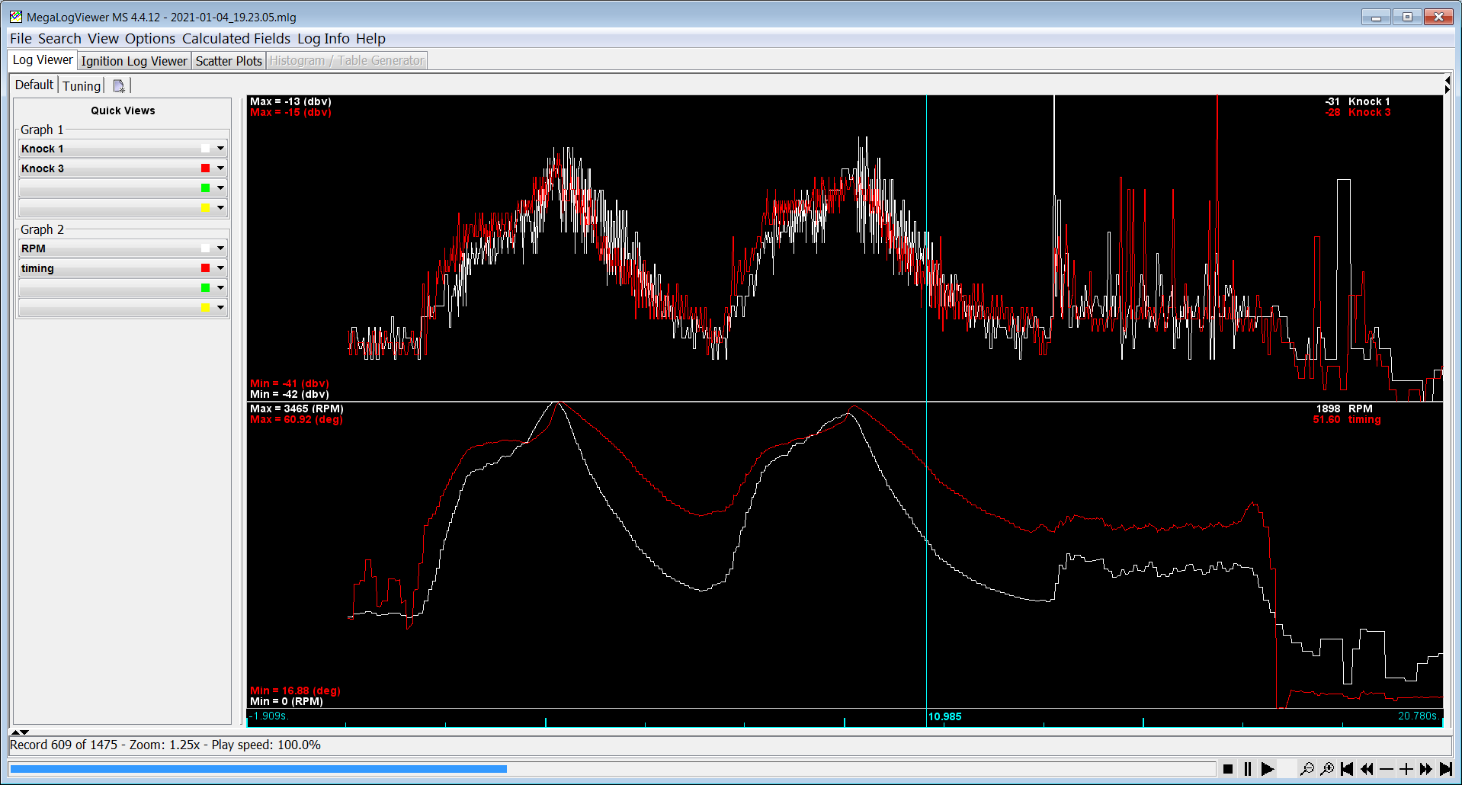
Task: Click the white swatch for Knock 1
Action: coord(205,149)
